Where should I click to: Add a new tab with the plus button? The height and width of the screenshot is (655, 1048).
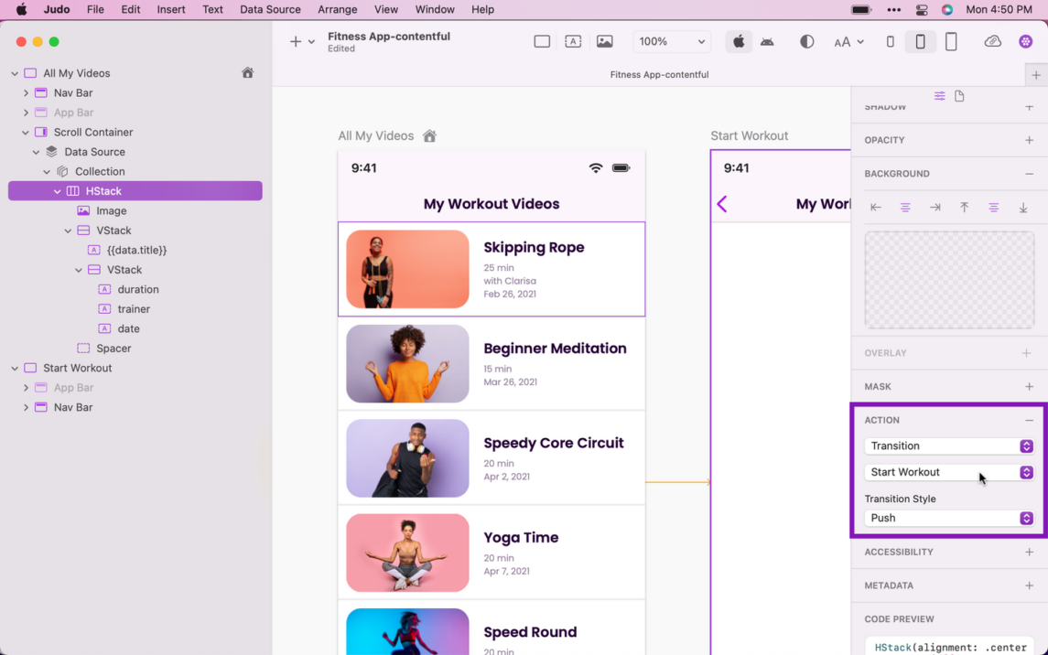point(1036,75)
